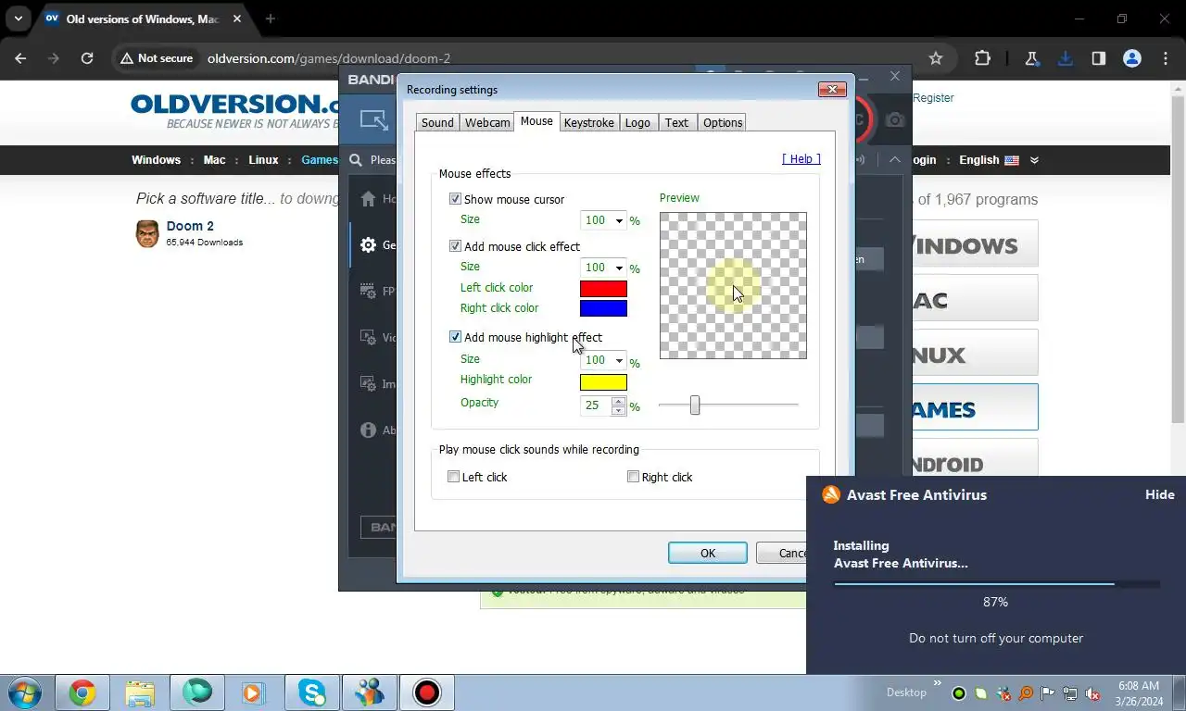
Task: Click network tray icon
Action: (1070, 693)
